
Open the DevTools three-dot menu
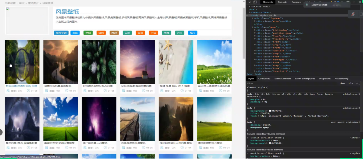point(354,2)
